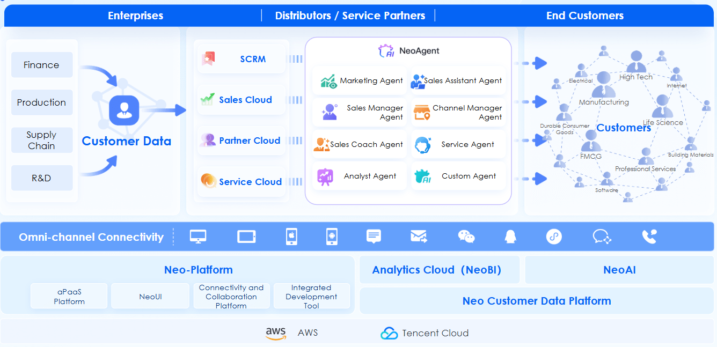Click the QQ penguin channel icon

point(510,237)
